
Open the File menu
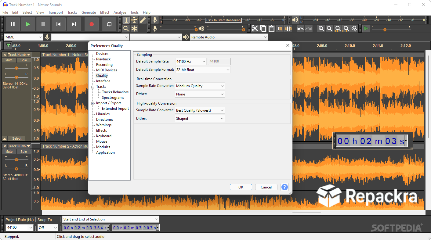[5, 13]
